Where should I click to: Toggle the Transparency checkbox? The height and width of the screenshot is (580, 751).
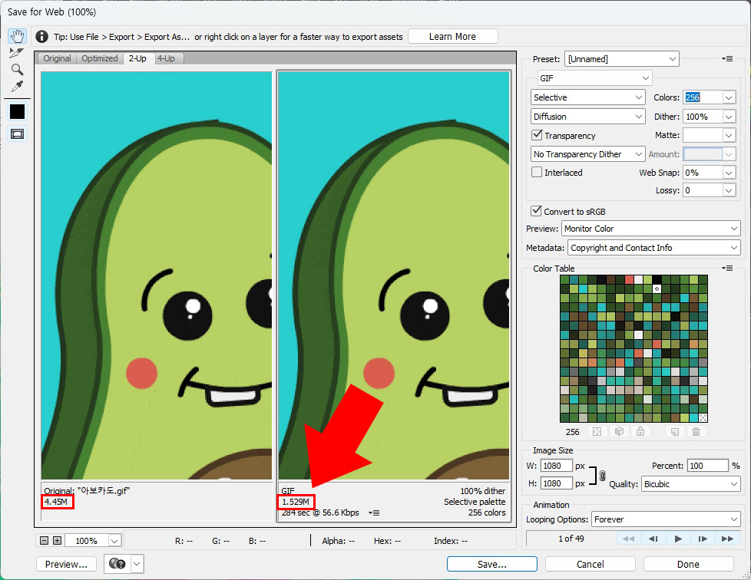click(x=537, y=135)
